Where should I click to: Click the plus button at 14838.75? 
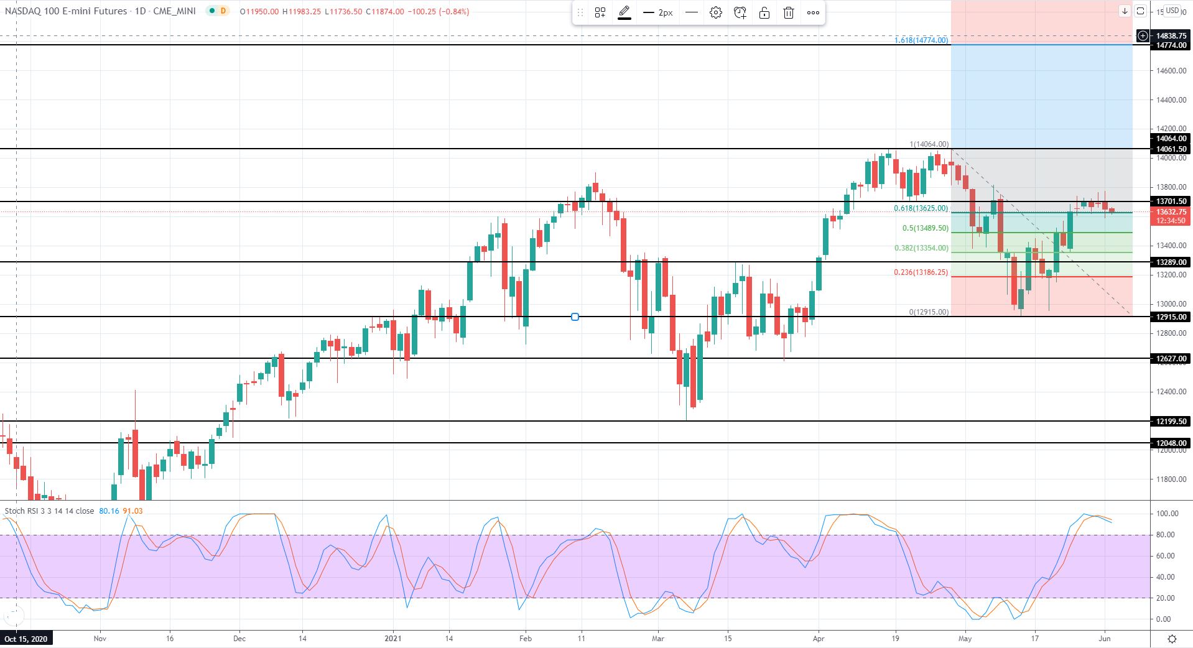pos(1143,36)
